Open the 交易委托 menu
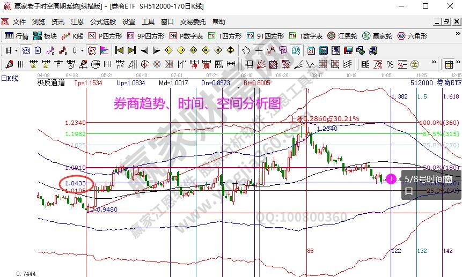The image size is (462, 277). pos(193,22)
